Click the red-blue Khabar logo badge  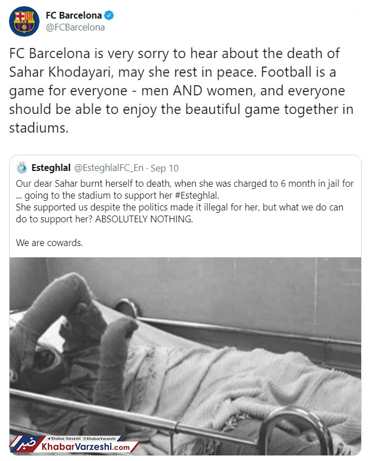click(26, 444)
